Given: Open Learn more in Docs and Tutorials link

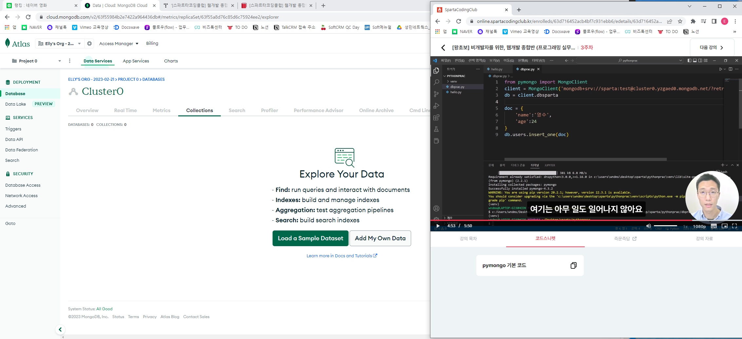Looking at the screenshot, I should [342, 256].
